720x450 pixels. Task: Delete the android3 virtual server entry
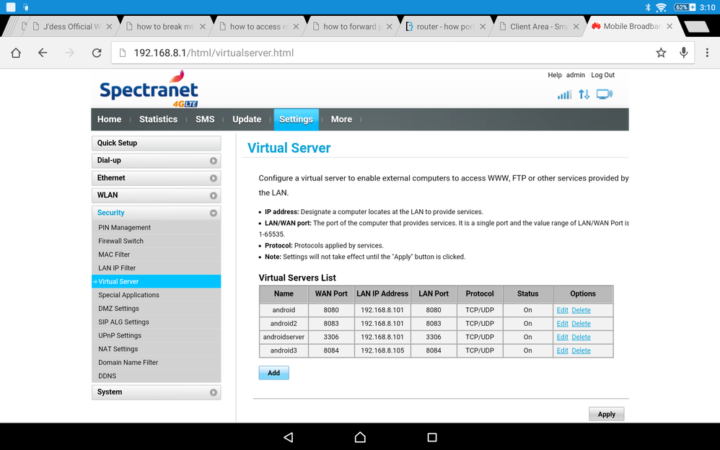pyautogui.click(x=581, y=350)
